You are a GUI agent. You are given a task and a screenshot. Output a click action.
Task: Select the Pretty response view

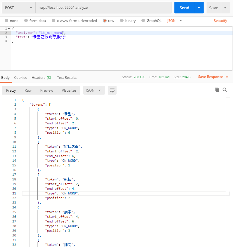click(x=11, y=91)
